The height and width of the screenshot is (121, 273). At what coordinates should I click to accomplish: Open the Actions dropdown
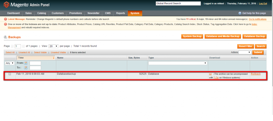(x=245, y=52)
